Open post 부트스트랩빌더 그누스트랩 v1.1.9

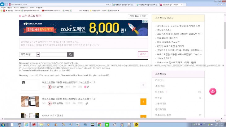click(68, 83)
